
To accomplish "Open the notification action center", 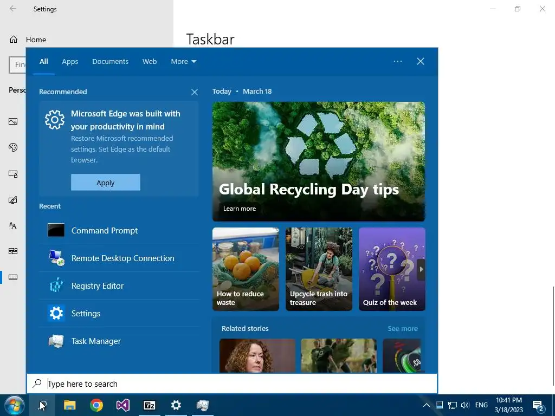I will pyautogui.click(x=538, y=406).
